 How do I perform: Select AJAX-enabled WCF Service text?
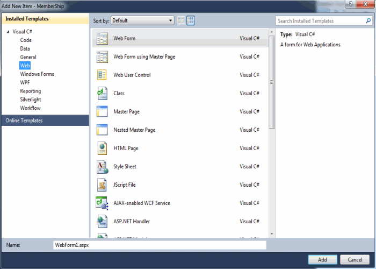(142, 203)
